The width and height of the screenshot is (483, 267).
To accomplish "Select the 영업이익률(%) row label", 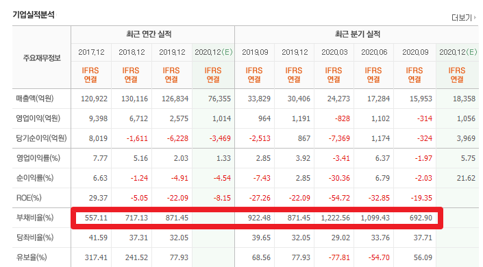I will pyautogui.click(x=38, y=158).
